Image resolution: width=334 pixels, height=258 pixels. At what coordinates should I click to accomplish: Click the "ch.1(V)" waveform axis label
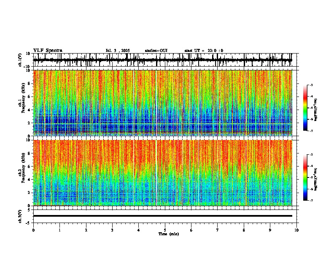pyautogui.click(x=20, y=60)
